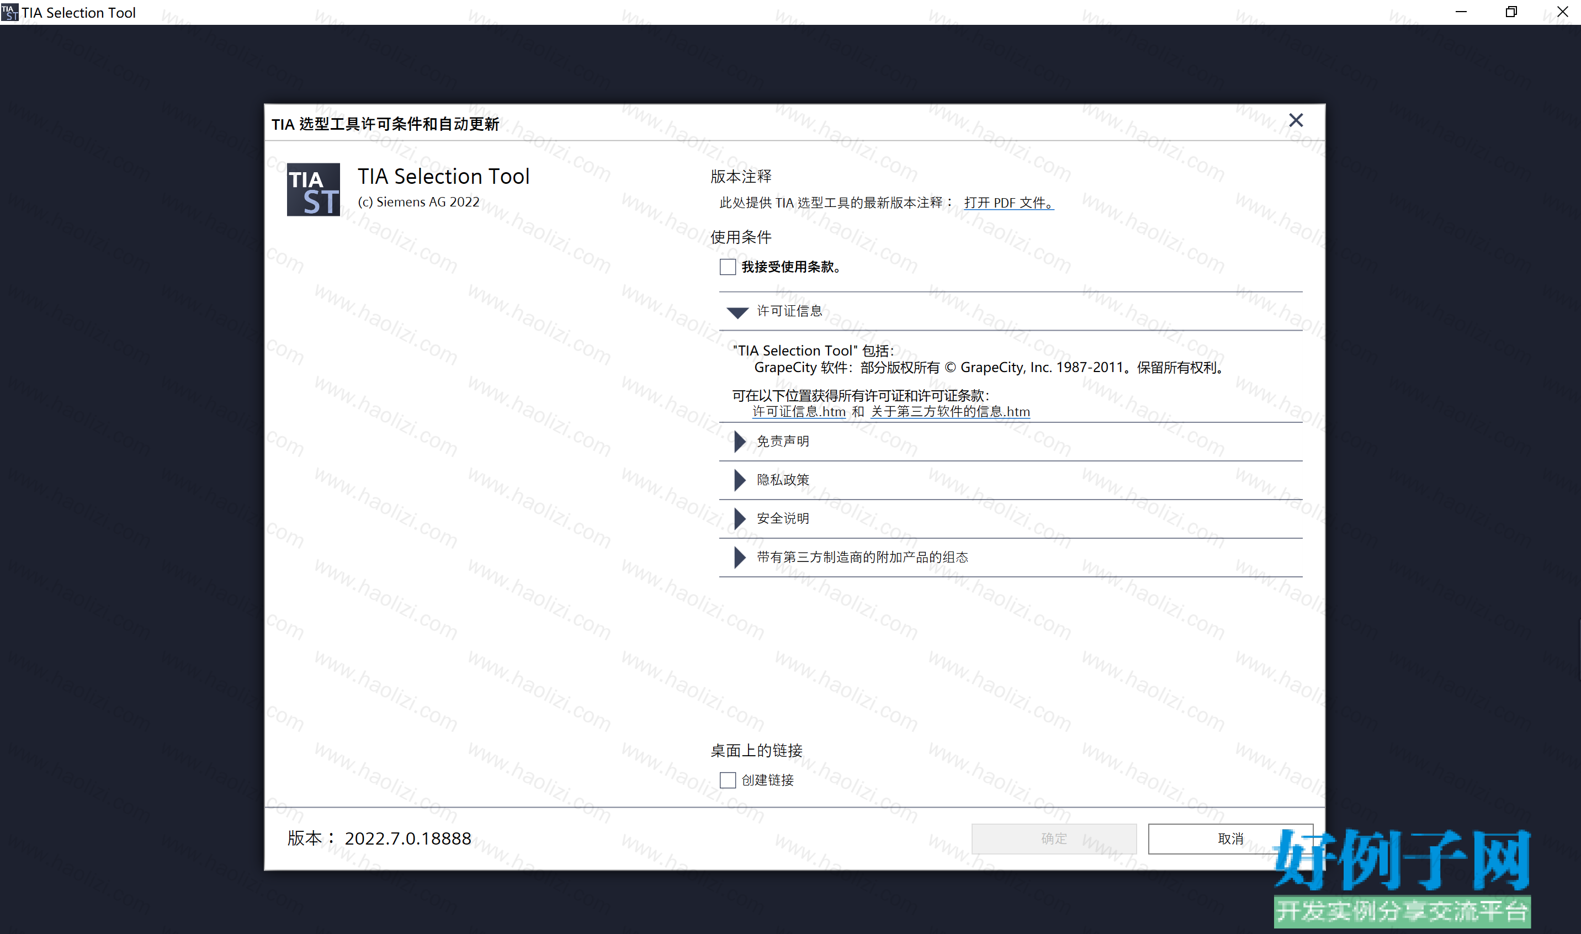Click the TIA ST logo in dialog
1581x934 pixels.
click(314, 189)
